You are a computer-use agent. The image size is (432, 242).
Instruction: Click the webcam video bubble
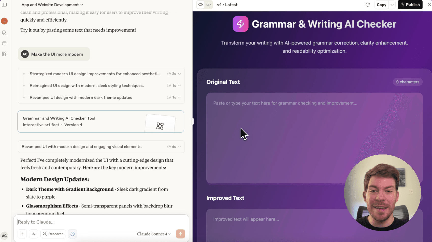click(382, 193)
